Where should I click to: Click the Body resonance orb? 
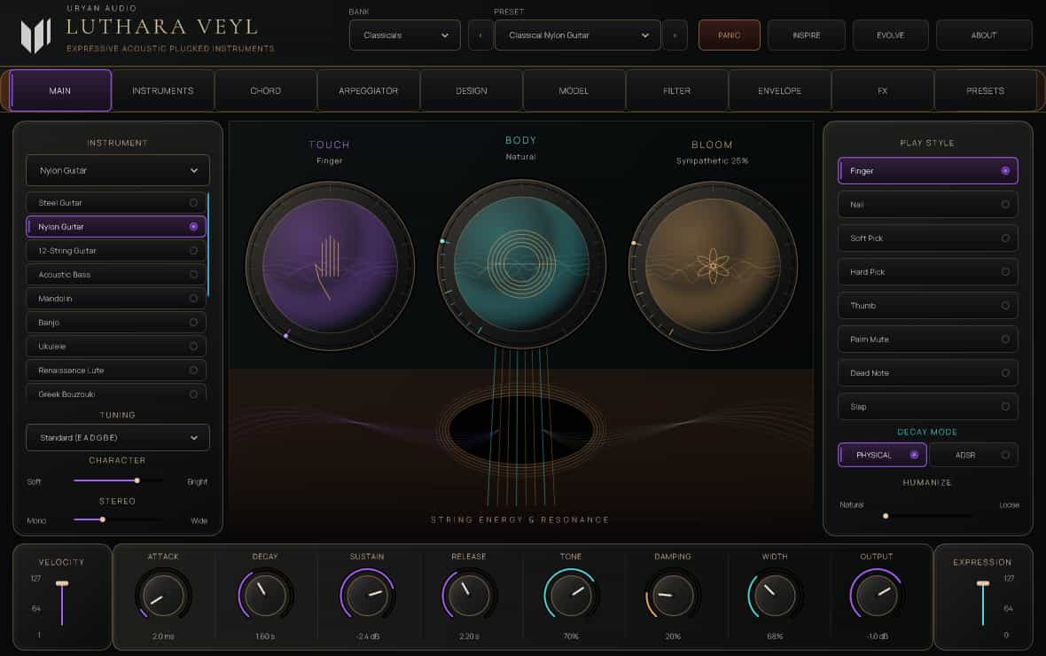click(521, 264)
